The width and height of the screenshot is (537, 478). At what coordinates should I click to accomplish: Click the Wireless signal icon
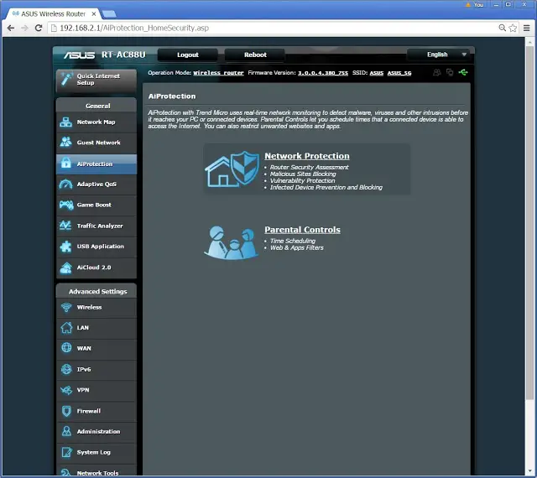pyautogui.click(x=66, y=307)
